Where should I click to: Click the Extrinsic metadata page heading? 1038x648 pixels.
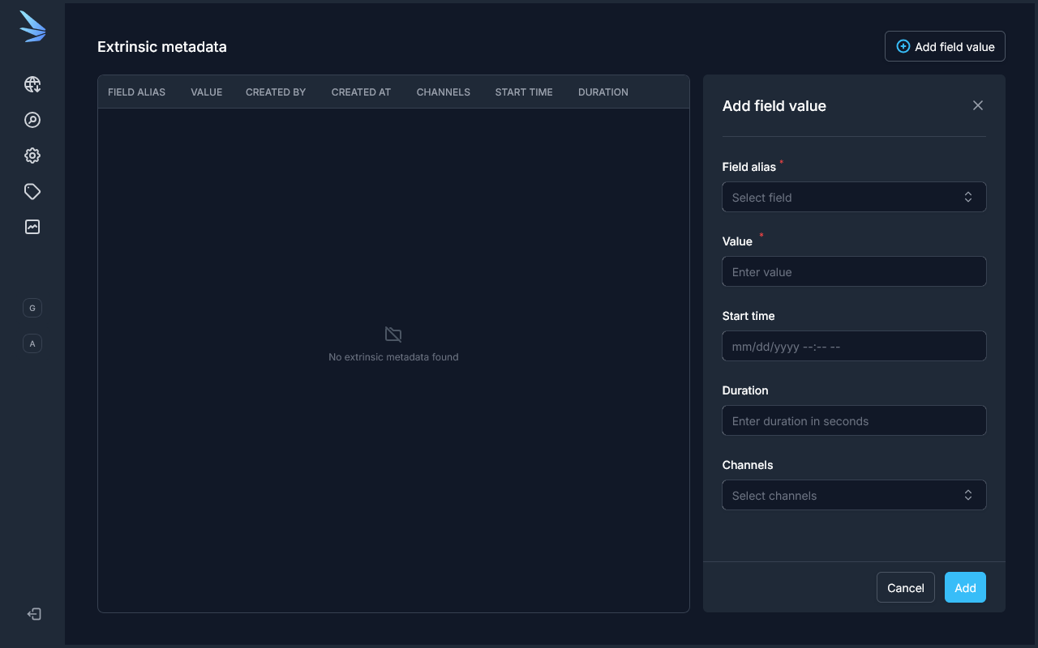pyautogui.click(x=162, y=47)
